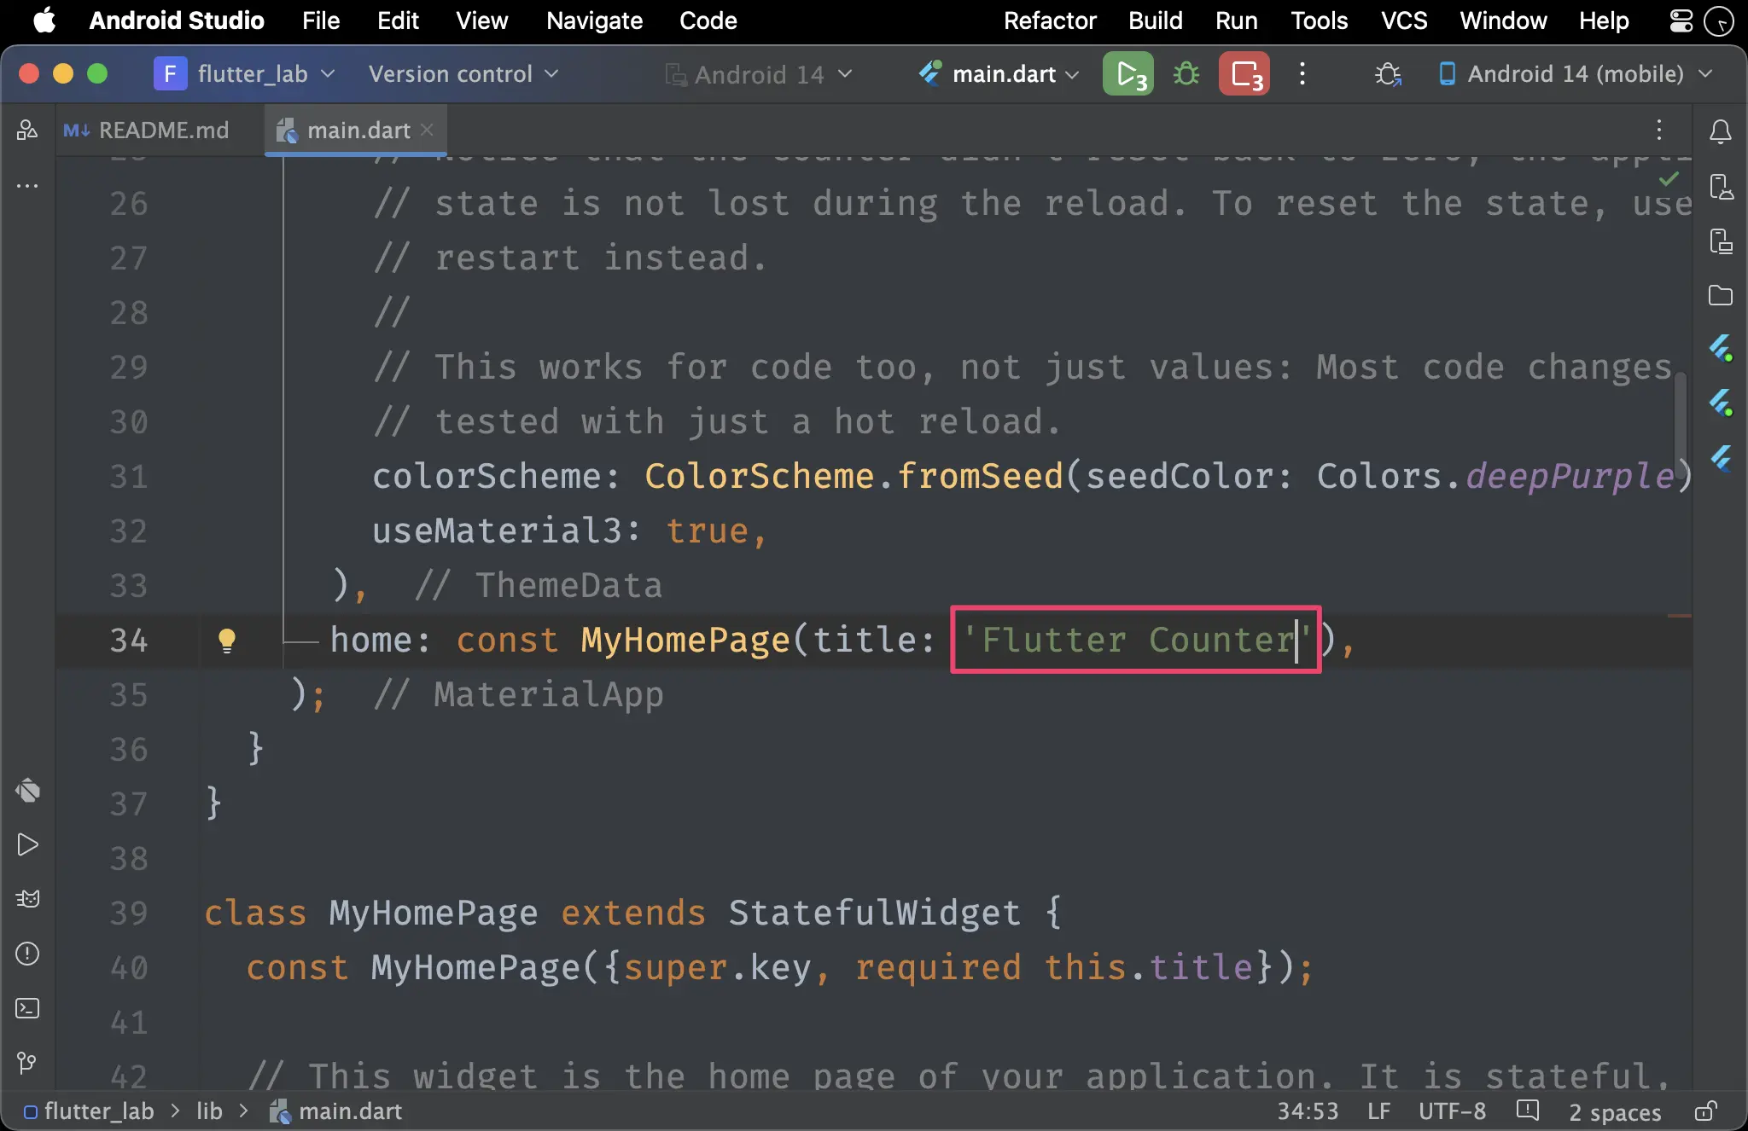Click lib in the breadcrumb bar
1748x1131 pixels.
click(209, 1111)
